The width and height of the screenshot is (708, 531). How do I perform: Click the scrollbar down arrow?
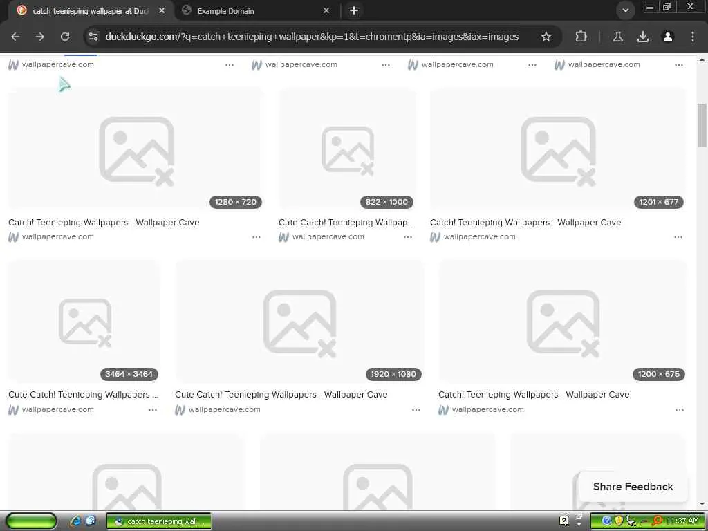(702, 504)
